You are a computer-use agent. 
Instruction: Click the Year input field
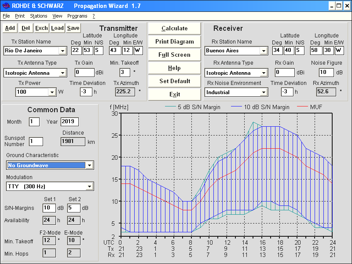click(70, 122)
